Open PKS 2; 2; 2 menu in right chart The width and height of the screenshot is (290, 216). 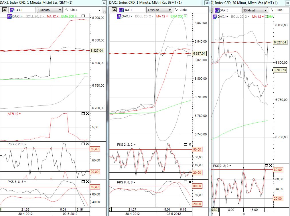230,166
